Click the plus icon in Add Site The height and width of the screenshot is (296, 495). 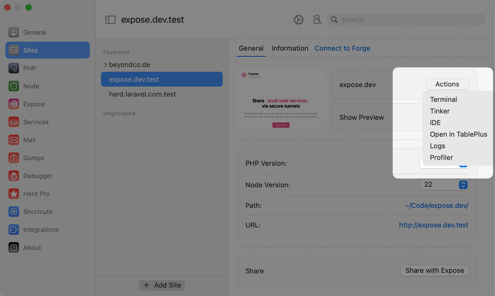pos(146,285)
